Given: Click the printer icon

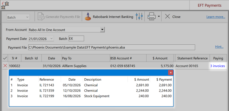Looking at the screenshot, I should tap(152, 17).
